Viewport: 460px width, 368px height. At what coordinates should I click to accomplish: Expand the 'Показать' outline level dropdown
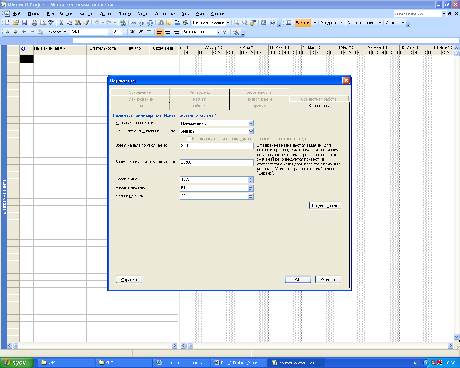pyautogui.click(x=65, y=32)
